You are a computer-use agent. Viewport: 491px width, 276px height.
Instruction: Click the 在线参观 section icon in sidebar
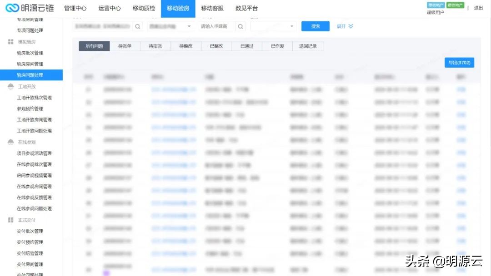[x=10, y=142]
